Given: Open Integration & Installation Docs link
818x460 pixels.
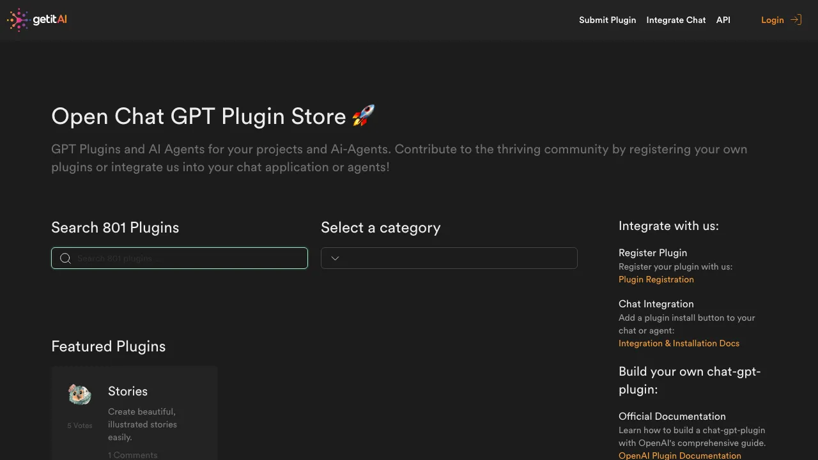Looking at the screenshot, I should [x=679, y=343].
